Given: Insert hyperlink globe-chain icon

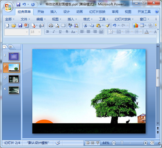Looking at the screenshot, I should tap(150, 25).
